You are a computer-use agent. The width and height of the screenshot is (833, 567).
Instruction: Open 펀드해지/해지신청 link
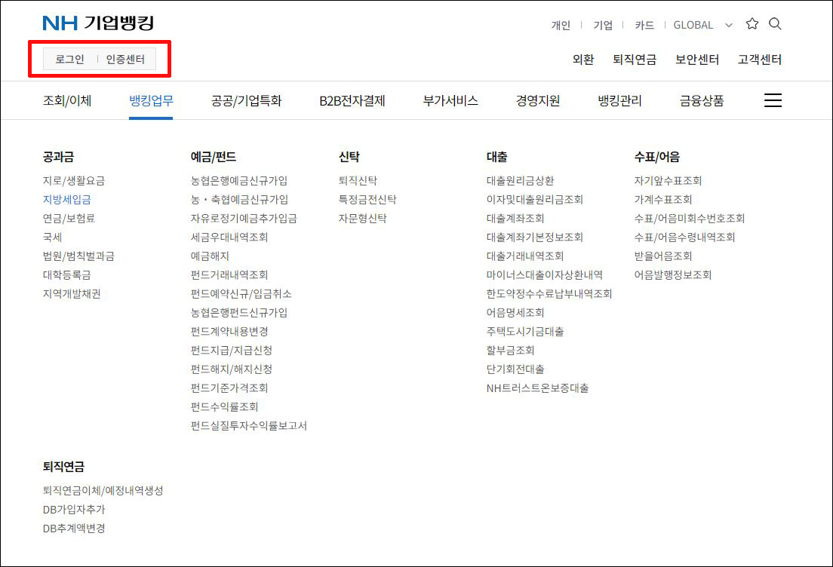tap(232, 369)
